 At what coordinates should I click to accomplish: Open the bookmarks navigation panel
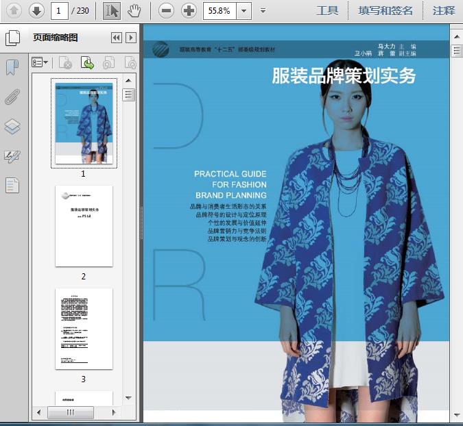[x=12, y=67]
